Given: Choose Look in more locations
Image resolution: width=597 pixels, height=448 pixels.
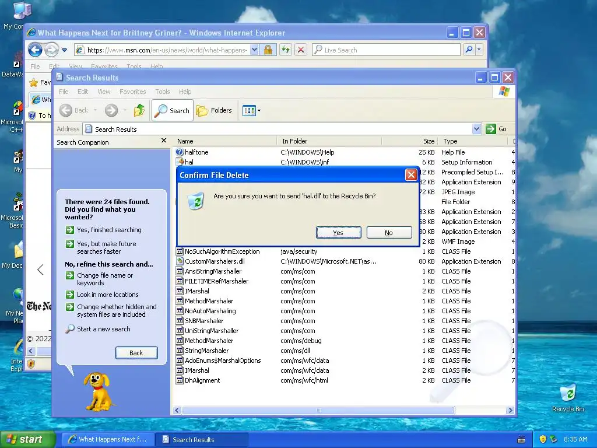Looking at the screenshot, I should 102,295.
